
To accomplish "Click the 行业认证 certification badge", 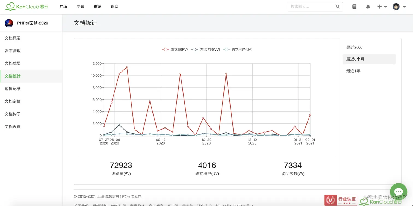I will pyautogui.click(x=341, y=200).
